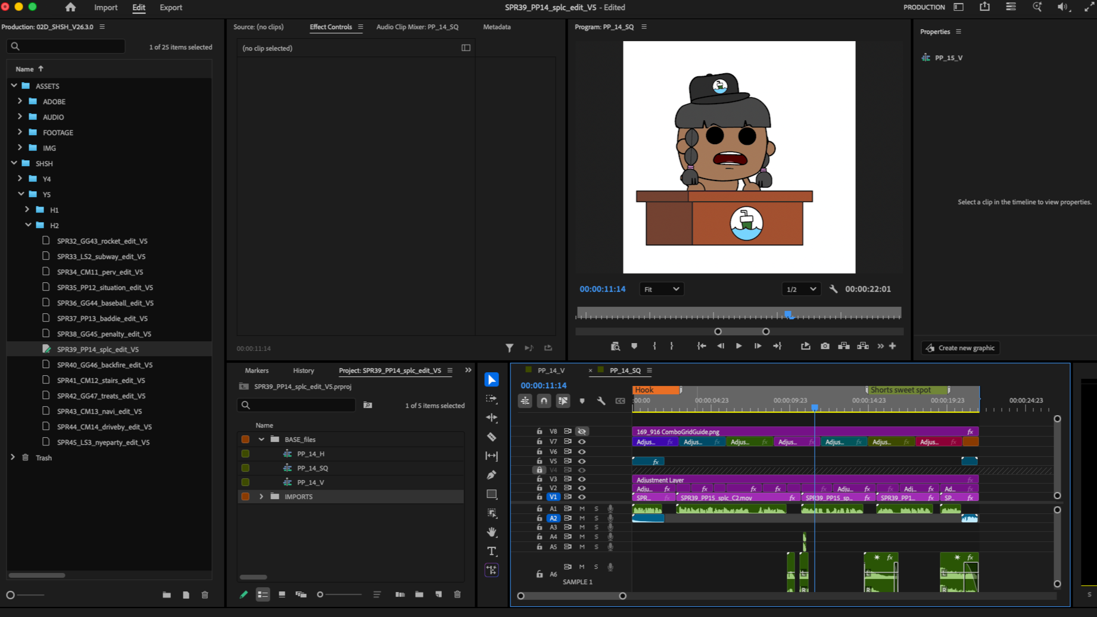Select the Hand tool
Image resolution: width=1097 pixels, height=617 pixels.
[491, 532]
